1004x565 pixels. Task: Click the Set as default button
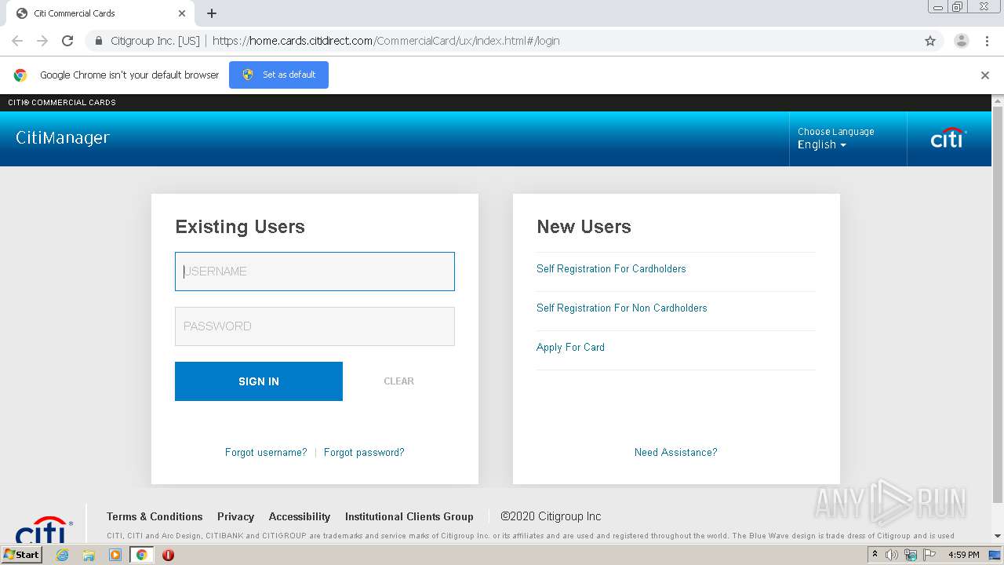pos(278,75)
